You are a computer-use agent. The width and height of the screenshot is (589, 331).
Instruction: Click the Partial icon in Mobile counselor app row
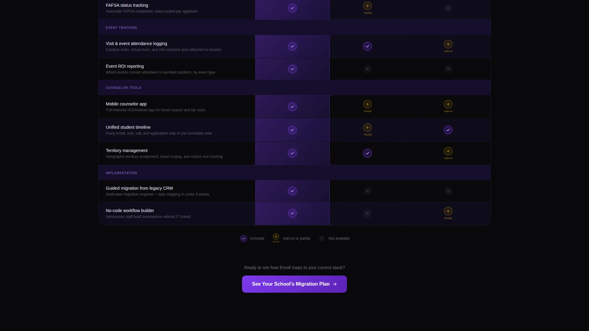pos(367,104)
